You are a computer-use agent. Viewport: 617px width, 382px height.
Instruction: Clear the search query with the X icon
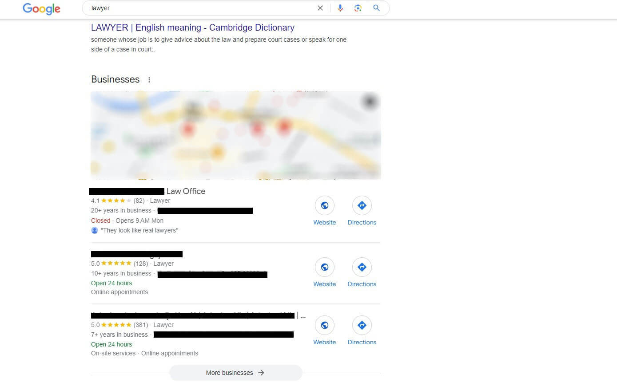(x=320, y=8)
